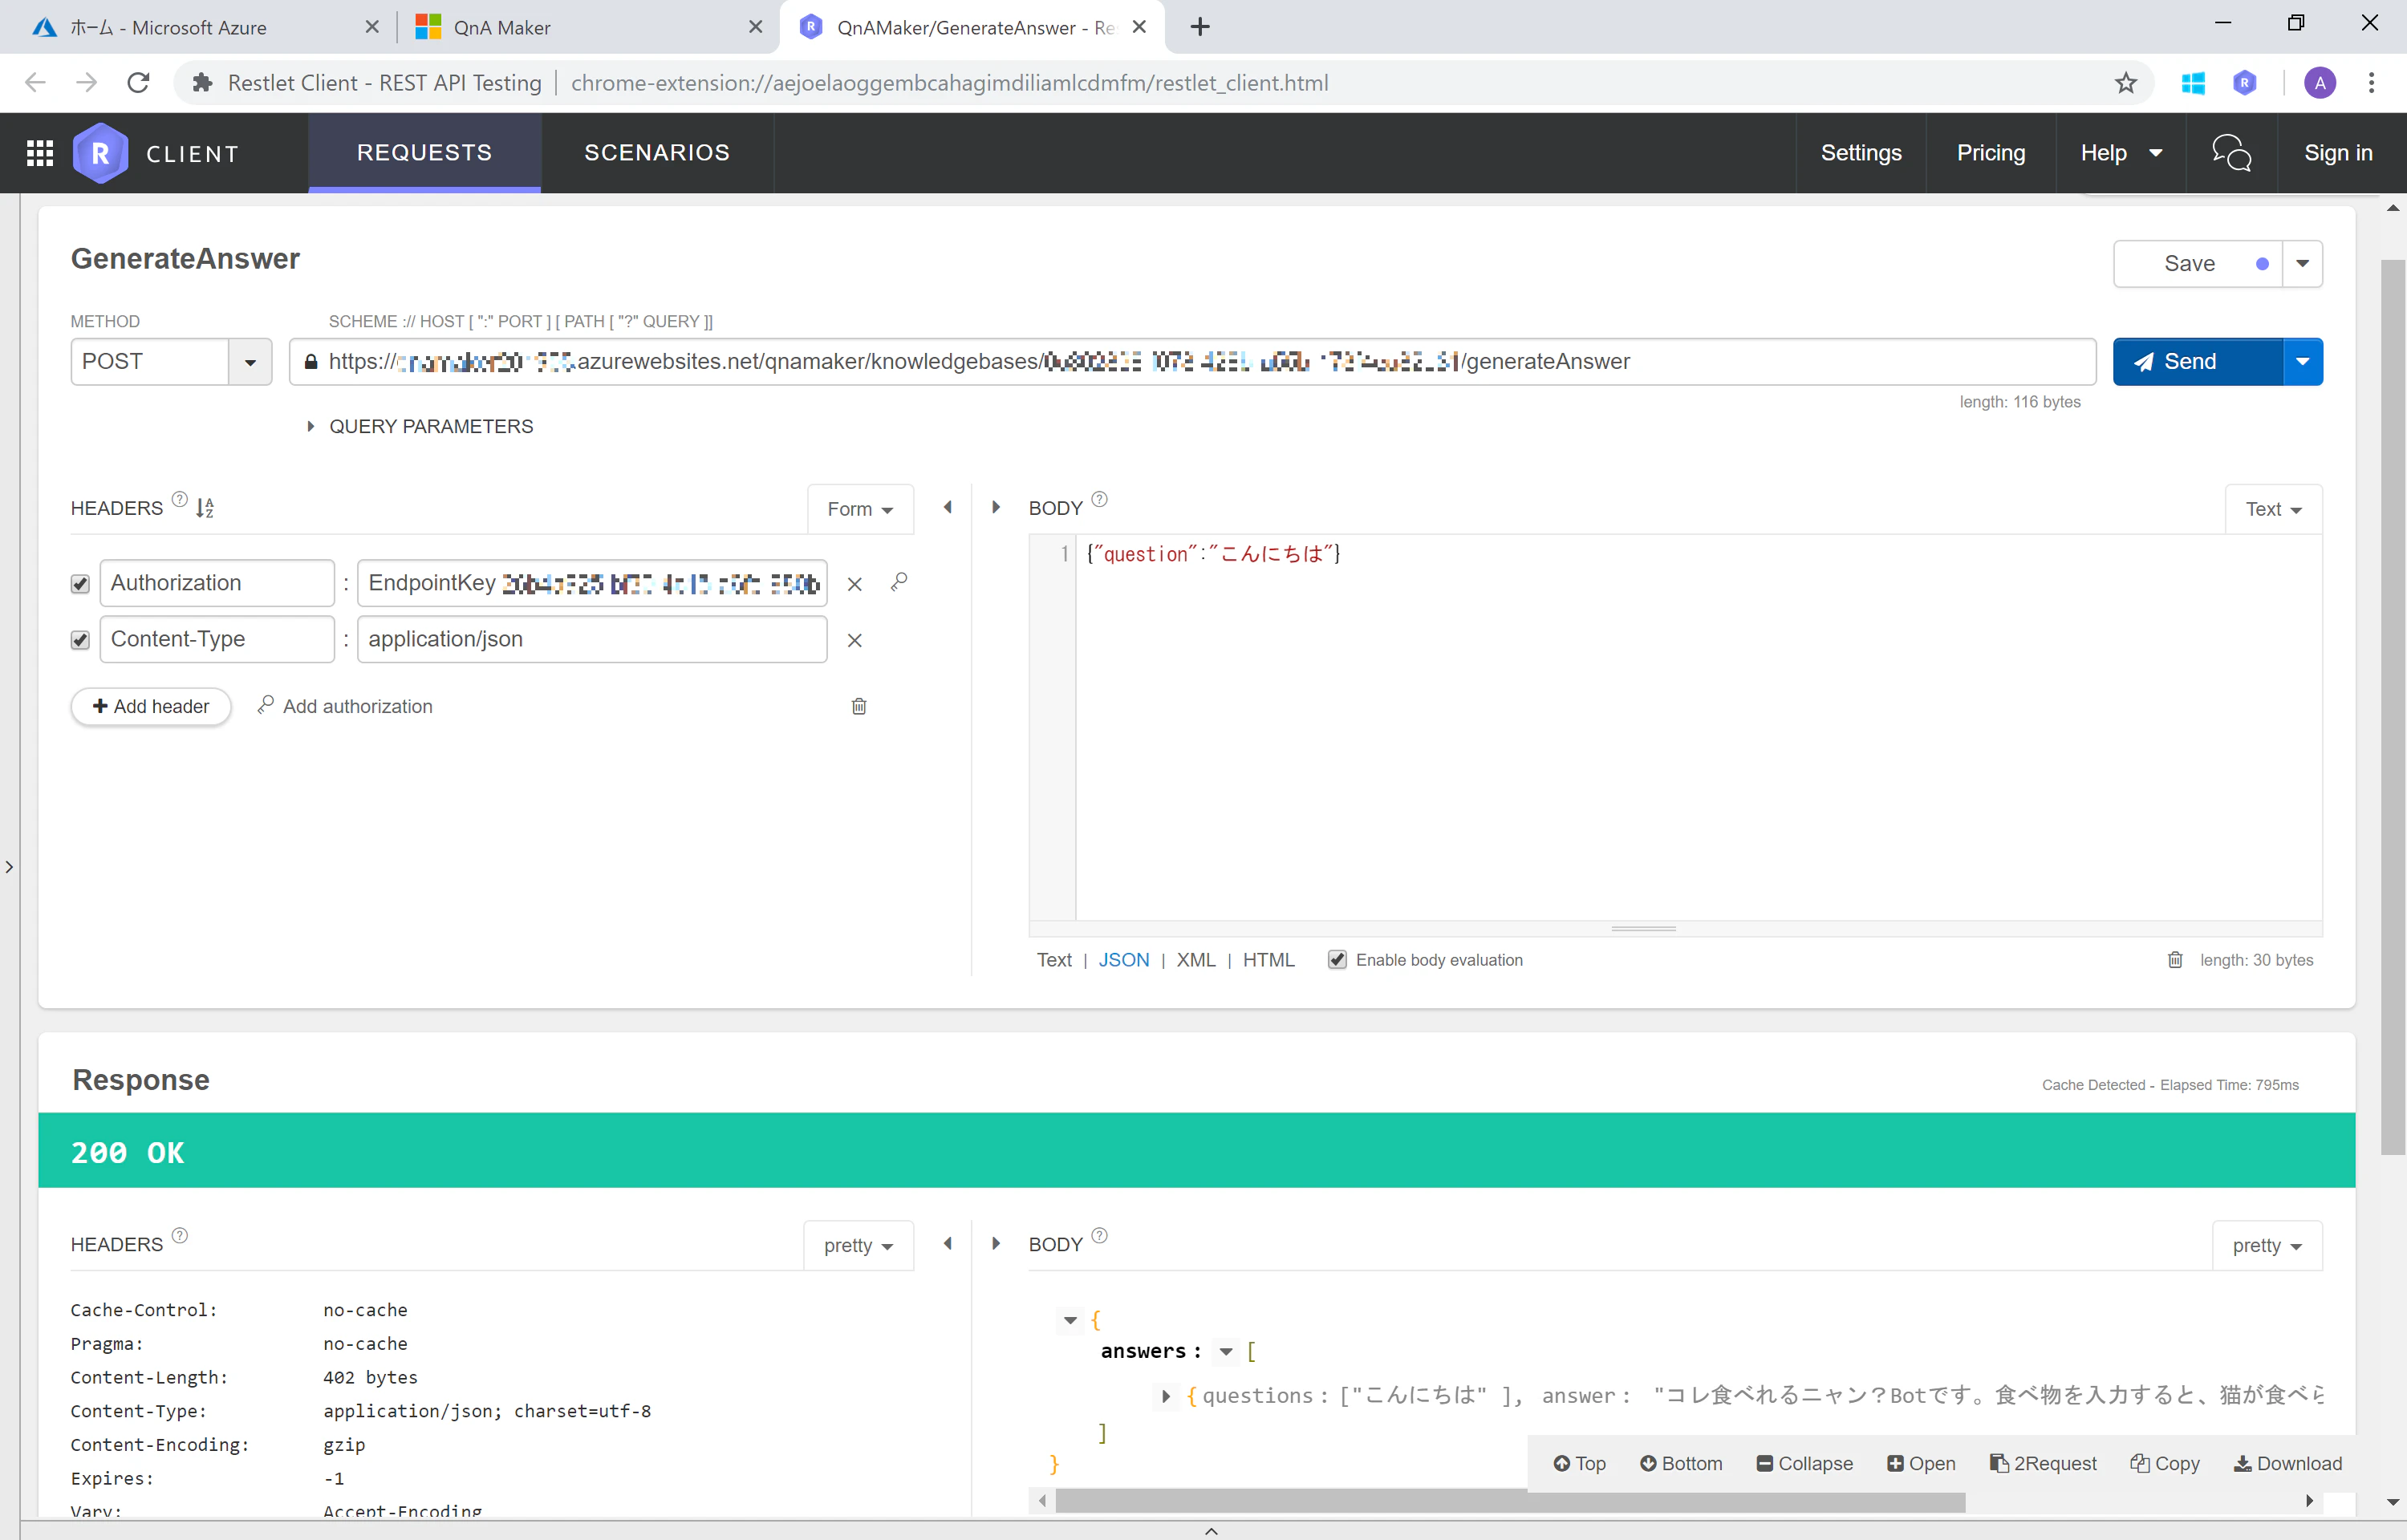Remove the Content-Type header row
Screen dimensions: 2407x1540
click(854, 640)
